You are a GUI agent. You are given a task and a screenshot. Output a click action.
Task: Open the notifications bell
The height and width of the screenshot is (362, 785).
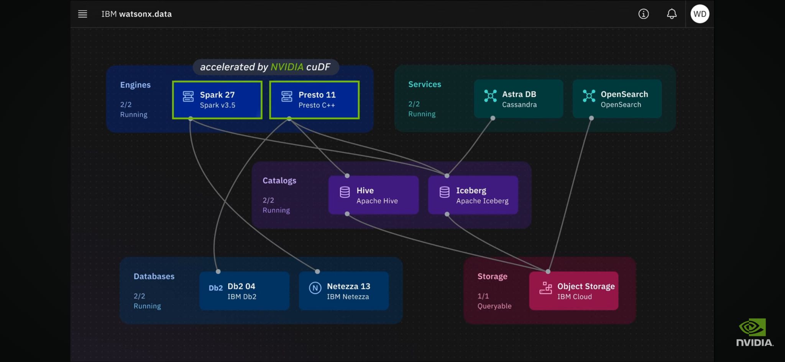click(672, 14)
